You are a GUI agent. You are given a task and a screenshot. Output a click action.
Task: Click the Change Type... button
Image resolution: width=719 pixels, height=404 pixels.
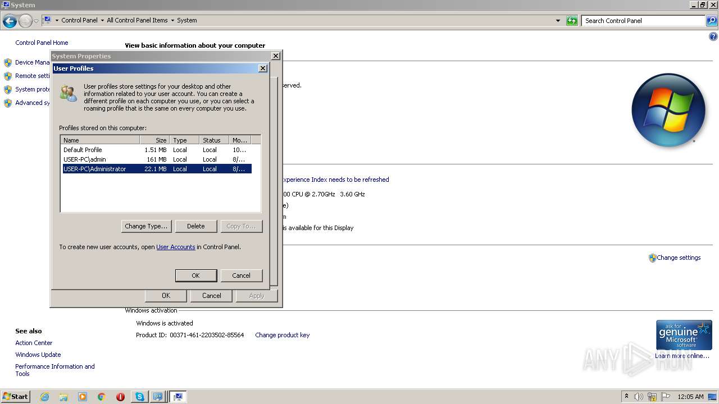[x=146, y=226]
